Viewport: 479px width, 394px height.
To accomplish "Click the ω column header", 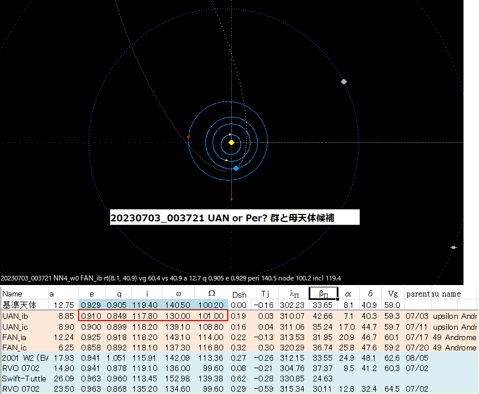I will coord(179,293).
